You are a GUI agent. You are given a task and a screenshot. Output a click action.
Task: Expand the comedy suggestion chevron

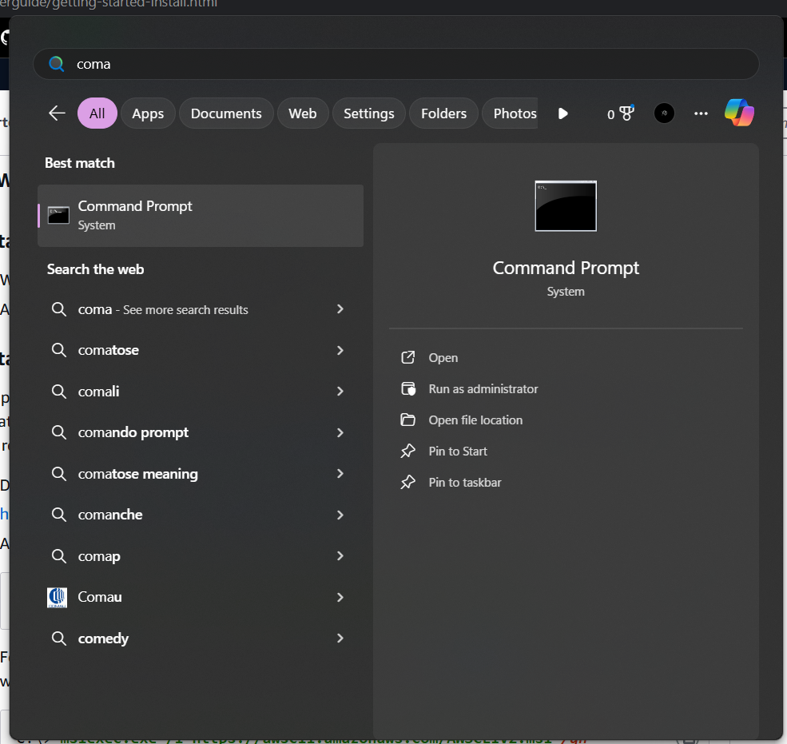click(340, 638)
